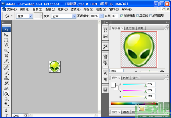Select the Healing Brush tool
The width and height of the screenshot is (171, 118).
[6, 68]
